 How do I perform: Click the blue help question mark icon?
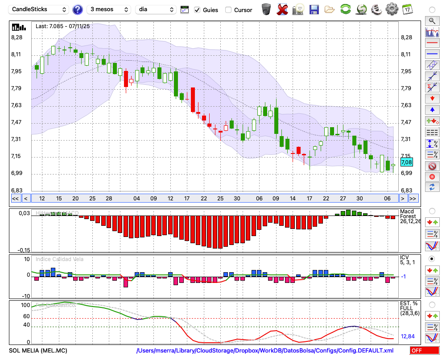tap(78, 9)
